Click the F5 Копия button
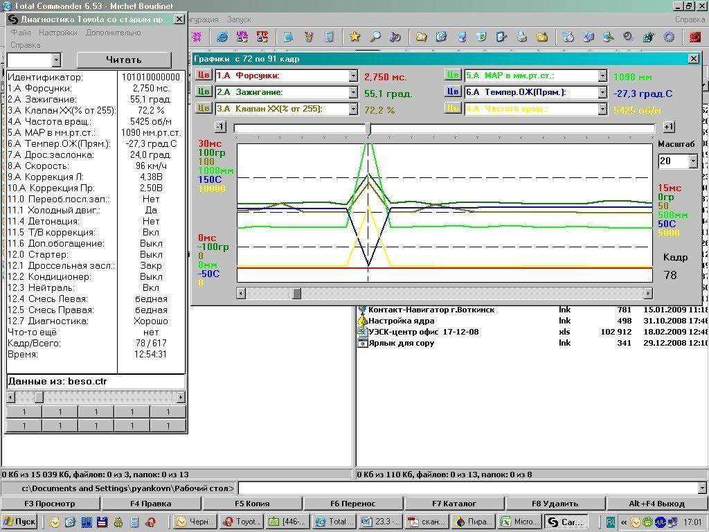The height and width of the screenshot is (532, 709). click(x=252, y=504)
